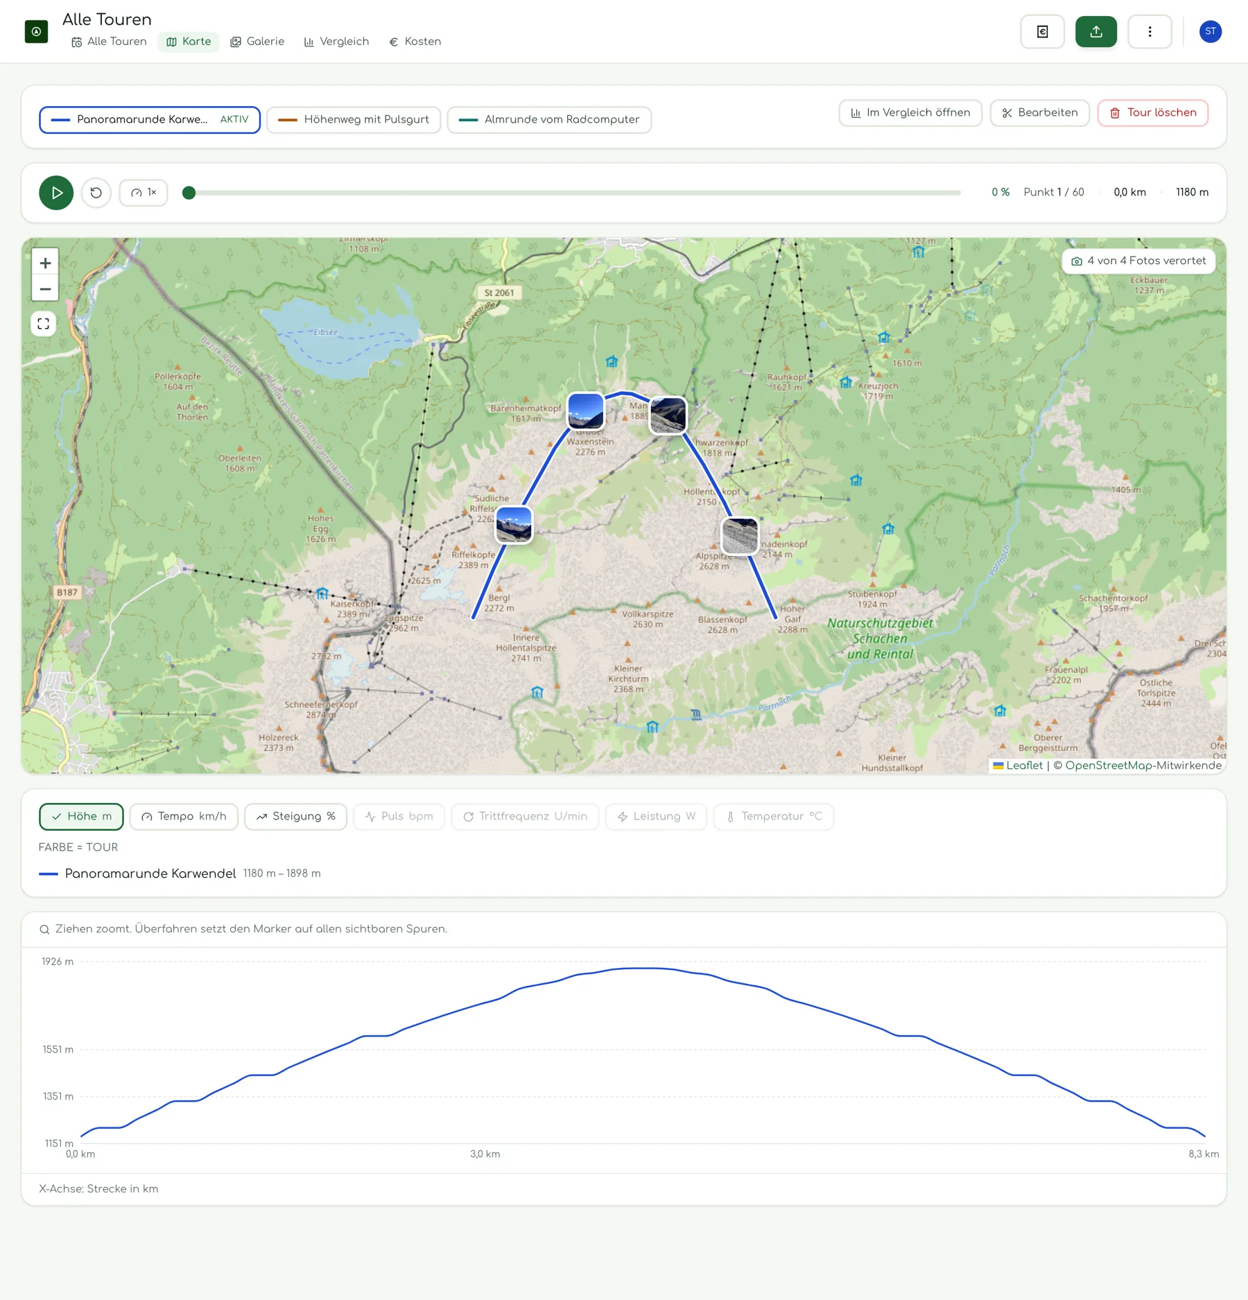This screenshot has width=1248, height=1300.
Task: Open the photo marker near Alpspitze
Action: 740,536
